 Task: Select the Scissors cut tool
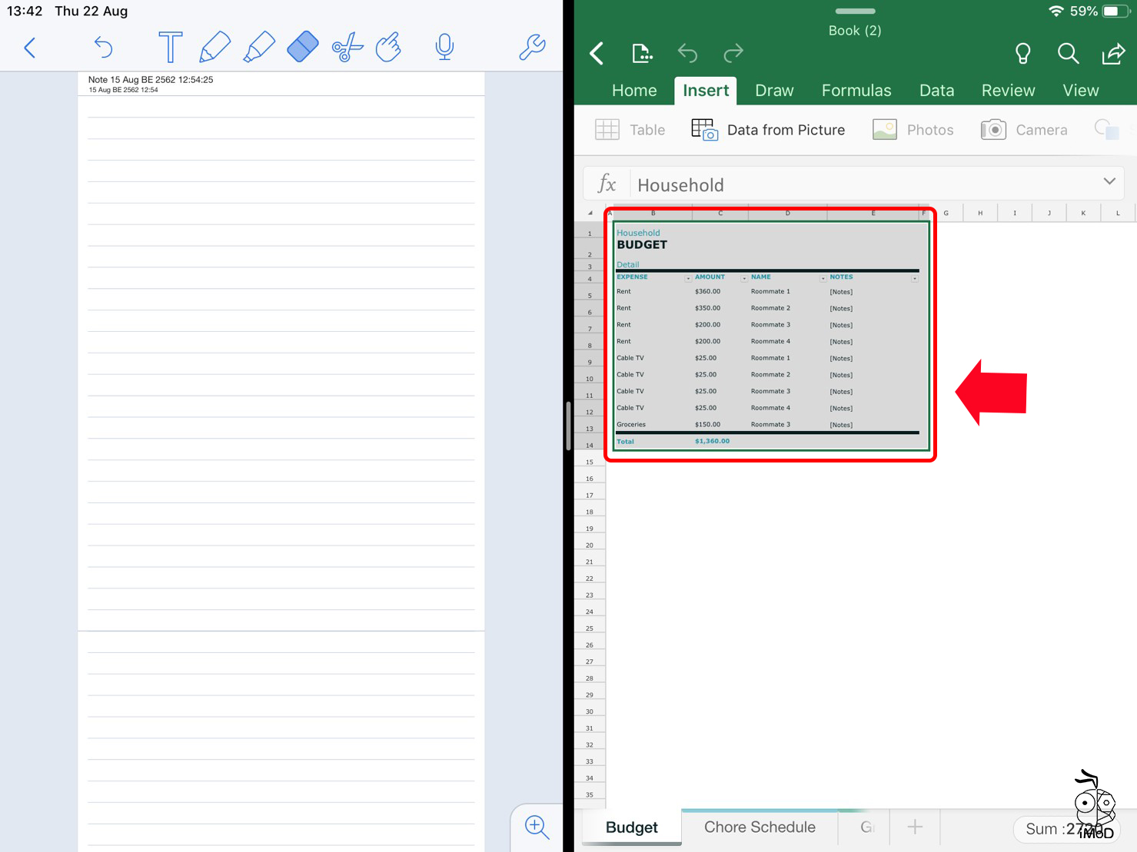pos(347,47)
